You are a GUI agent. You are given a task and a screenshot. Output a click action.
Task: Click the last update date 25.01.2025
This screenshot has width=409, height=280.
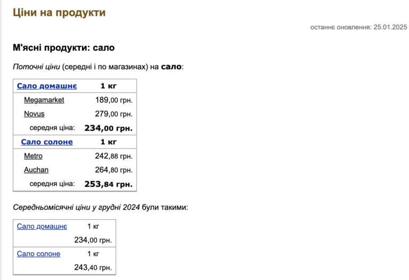[390, 27]
